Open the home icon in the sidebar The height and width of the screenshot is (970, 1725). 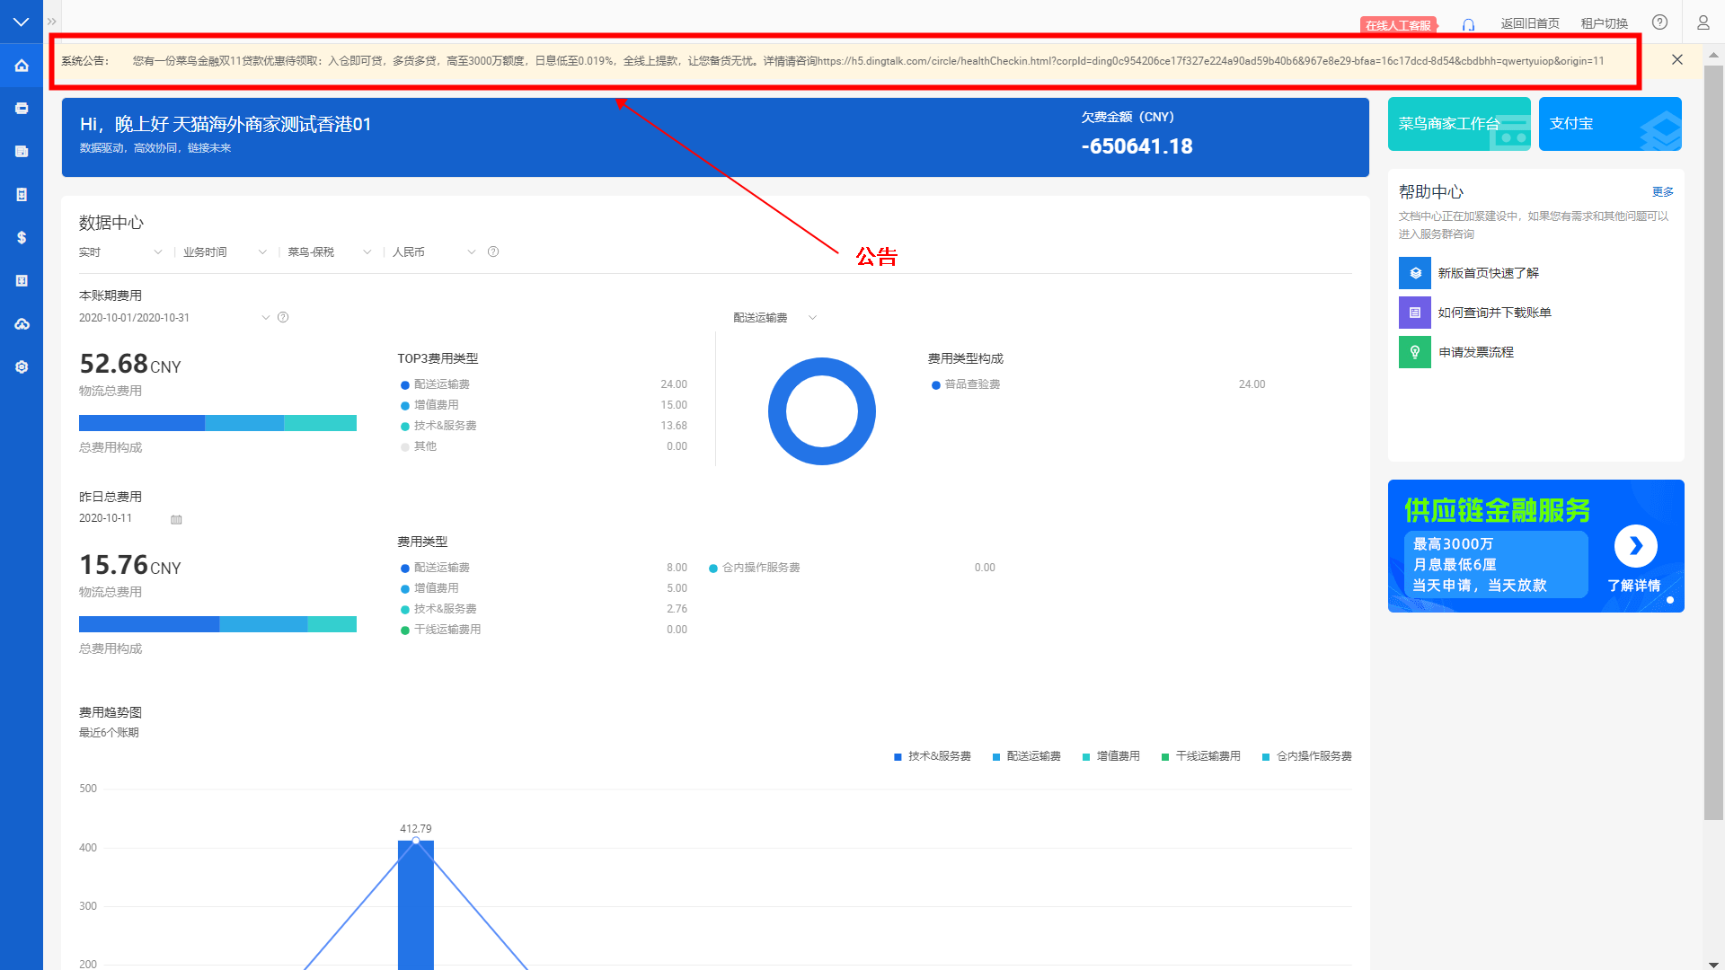tap(22, 66)
